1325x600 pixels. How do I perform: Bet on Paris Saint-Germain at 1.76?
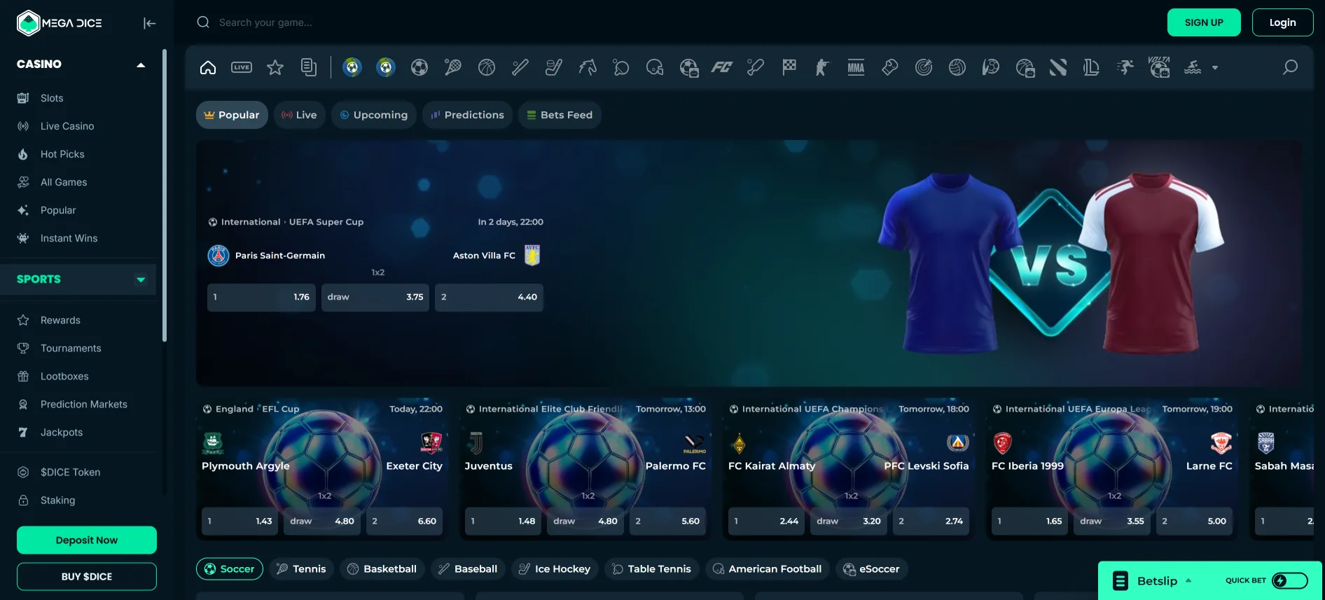261,297
